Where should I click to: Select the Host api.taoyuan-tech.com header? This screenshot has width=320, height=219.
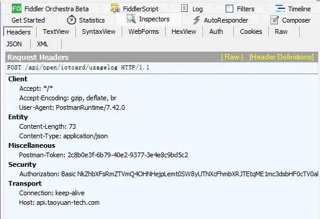pos(59,202)
